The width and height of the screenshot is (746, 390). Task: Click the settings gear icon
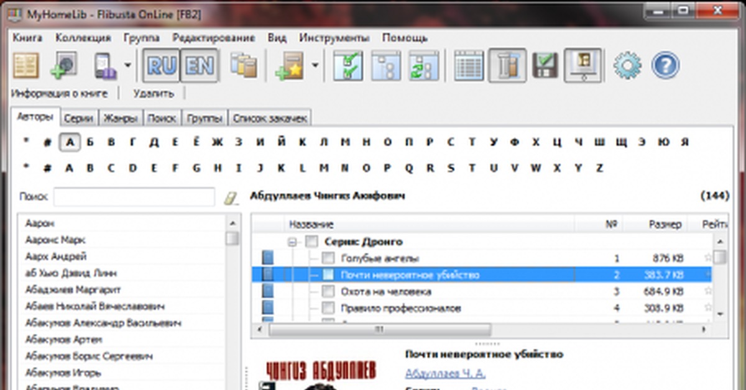pos(627,65)
